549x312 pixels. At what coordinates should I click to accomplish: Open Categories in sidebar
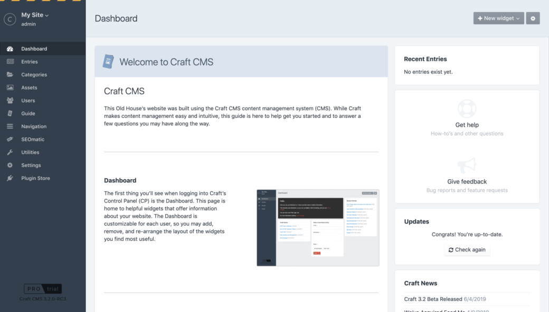click(43, 74)
